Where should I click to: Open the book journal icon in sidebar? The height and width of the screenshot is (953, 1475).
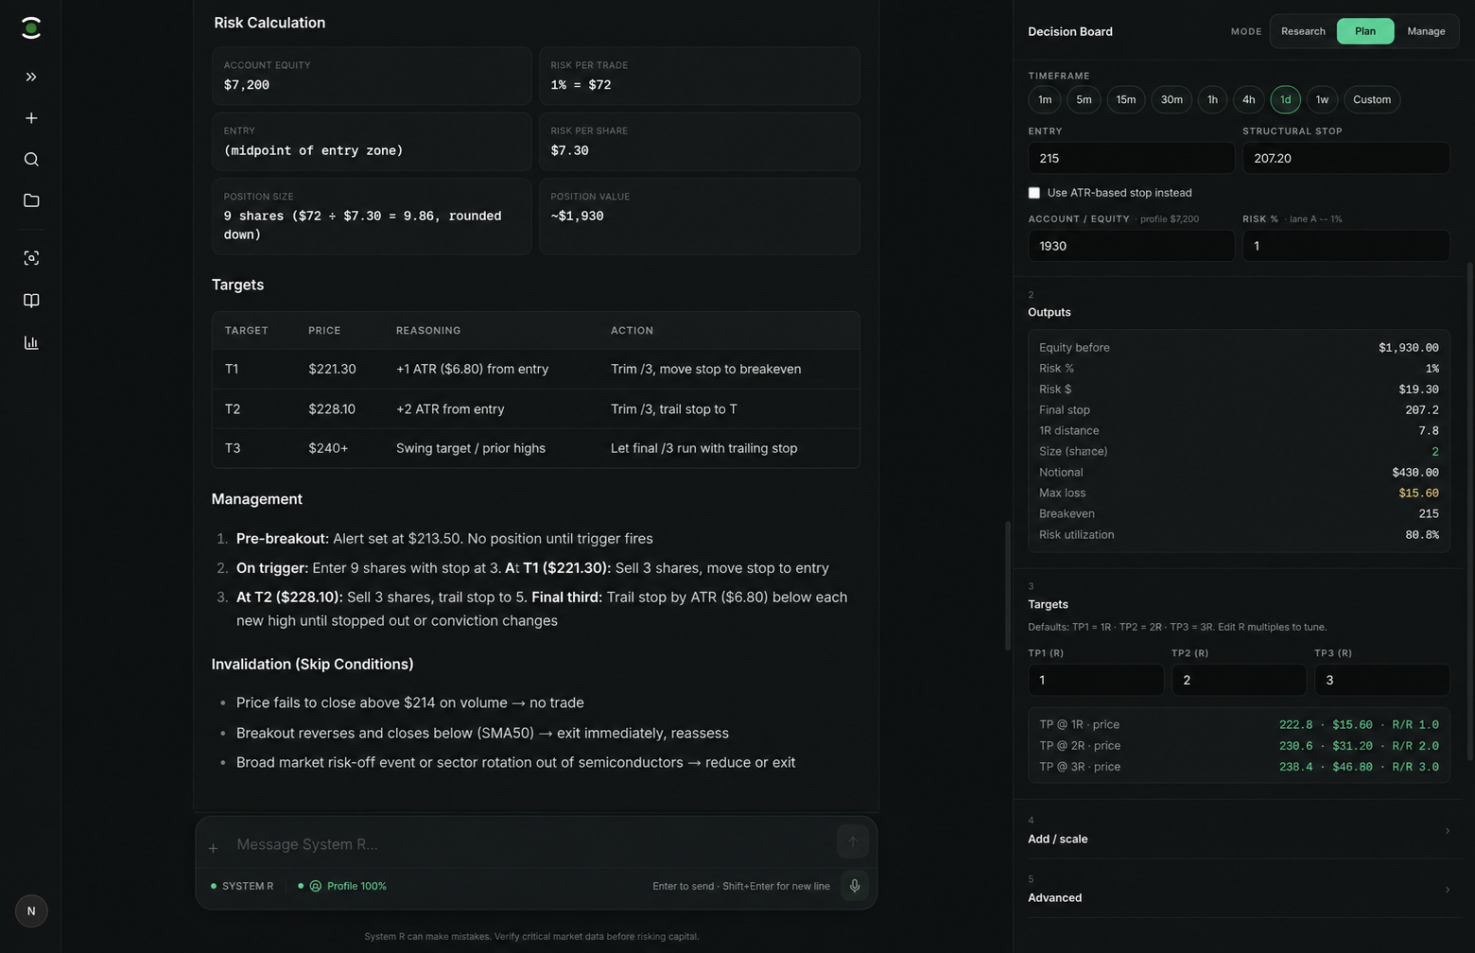coord(31,301)
